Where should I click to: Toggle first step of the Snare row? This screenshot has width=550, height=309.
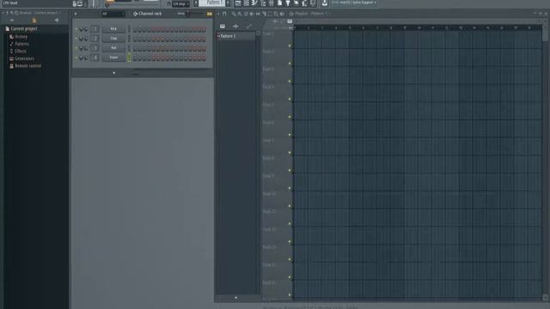point(135,58)
